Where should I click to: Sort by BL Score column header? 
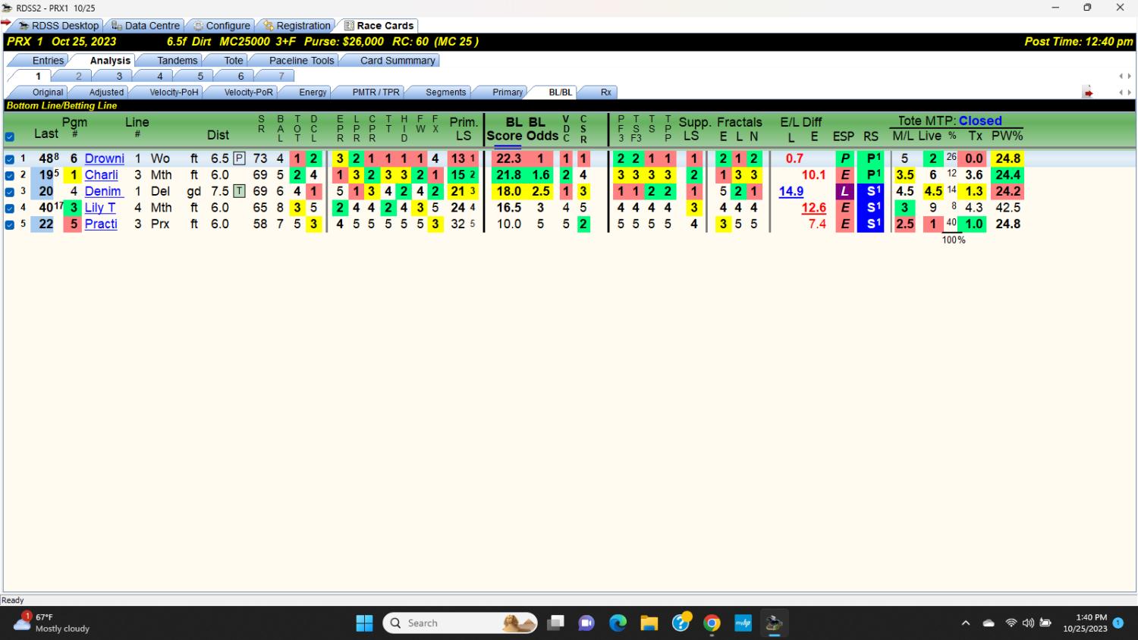click(x=505, y=129)
